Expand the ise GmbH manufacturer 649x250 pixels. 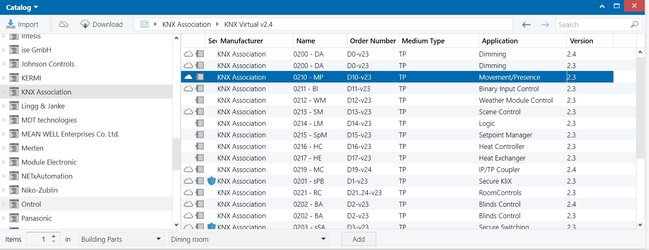point(4,50)
